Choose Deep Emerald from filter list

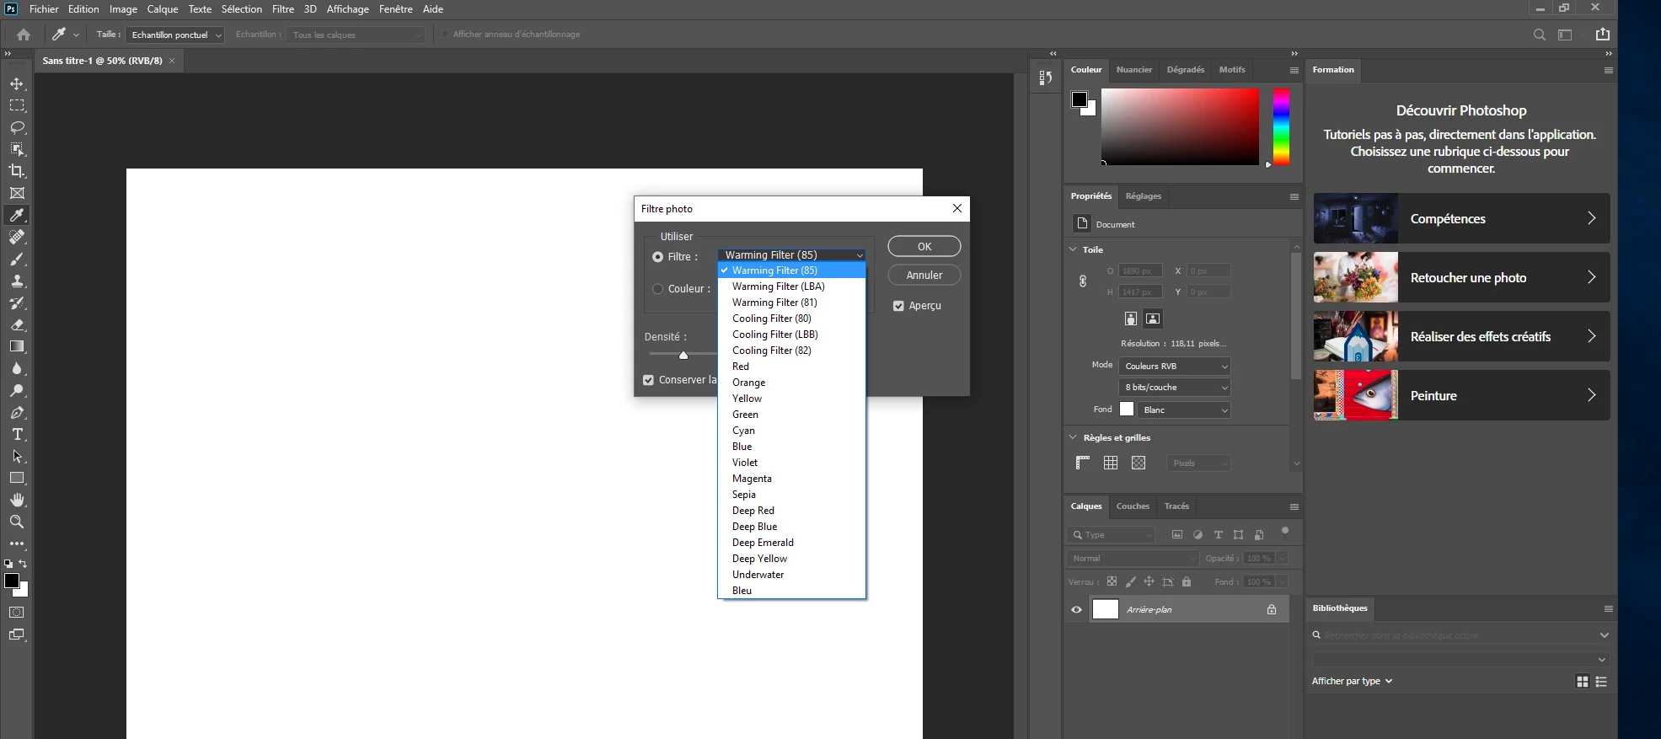(x=791, y=543)
